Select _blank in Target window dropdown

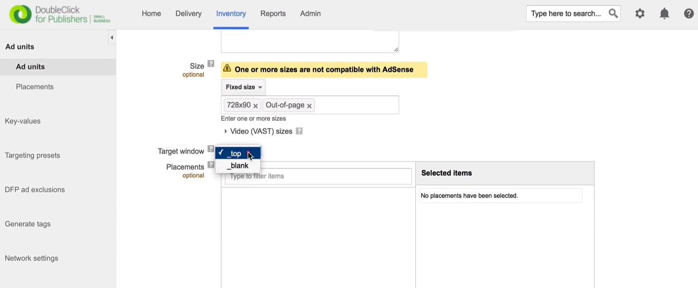point(238,166)
